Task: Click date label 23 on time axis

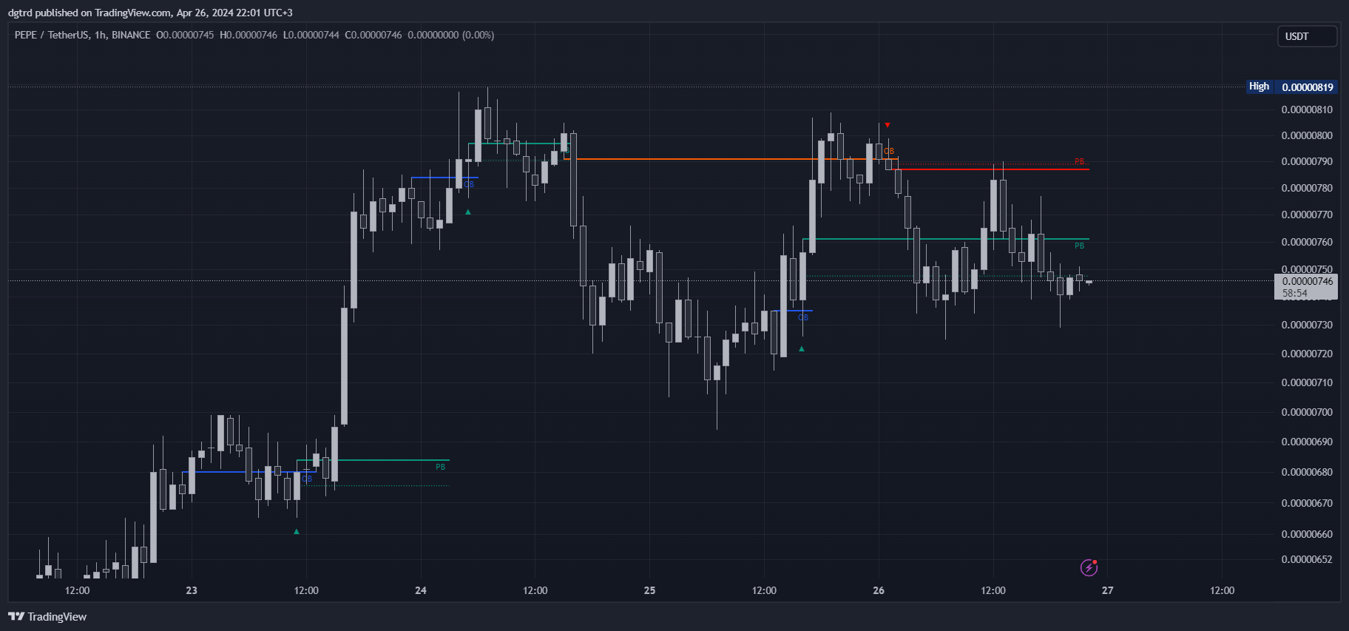Action: (x=192, y=590)
